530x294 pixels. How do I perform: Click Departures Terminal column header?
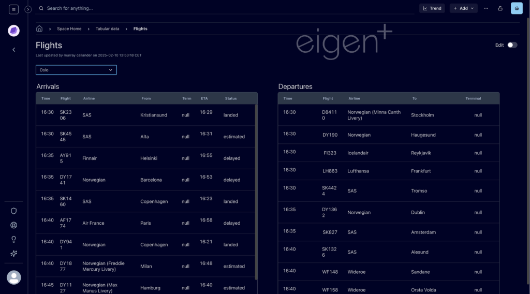point(473,98)
